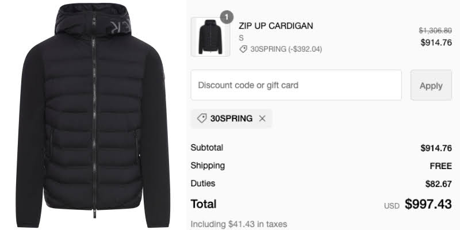Click the crossed-out $1,306.80 original price

click(435, 30)
